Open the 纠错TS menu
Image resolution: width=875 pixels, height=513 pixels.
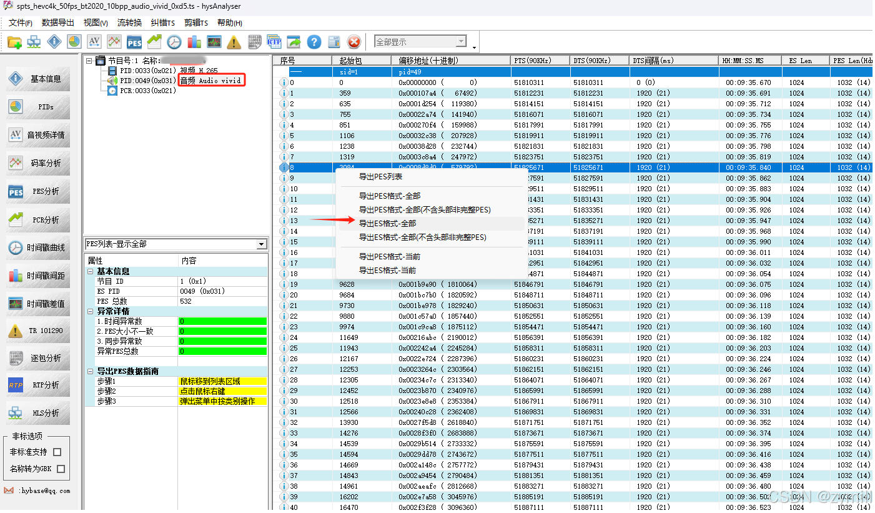tap(163, 23)
